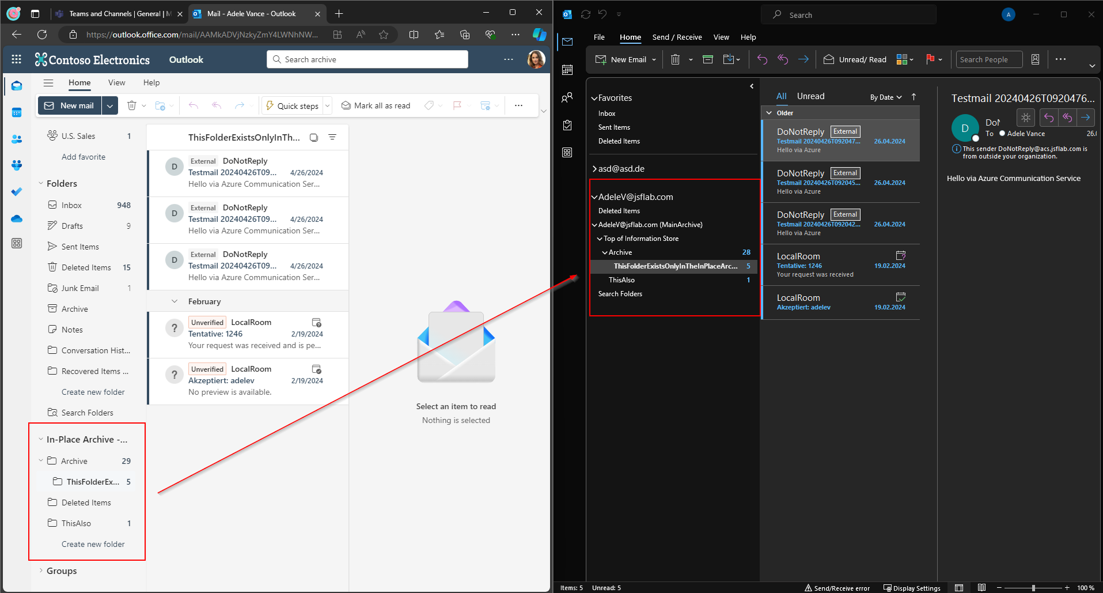Image resolution: width=1103 pixels, height=593 pixels.
Task: Click Create new folder under ThisAlso
Action: click(93, 544)
